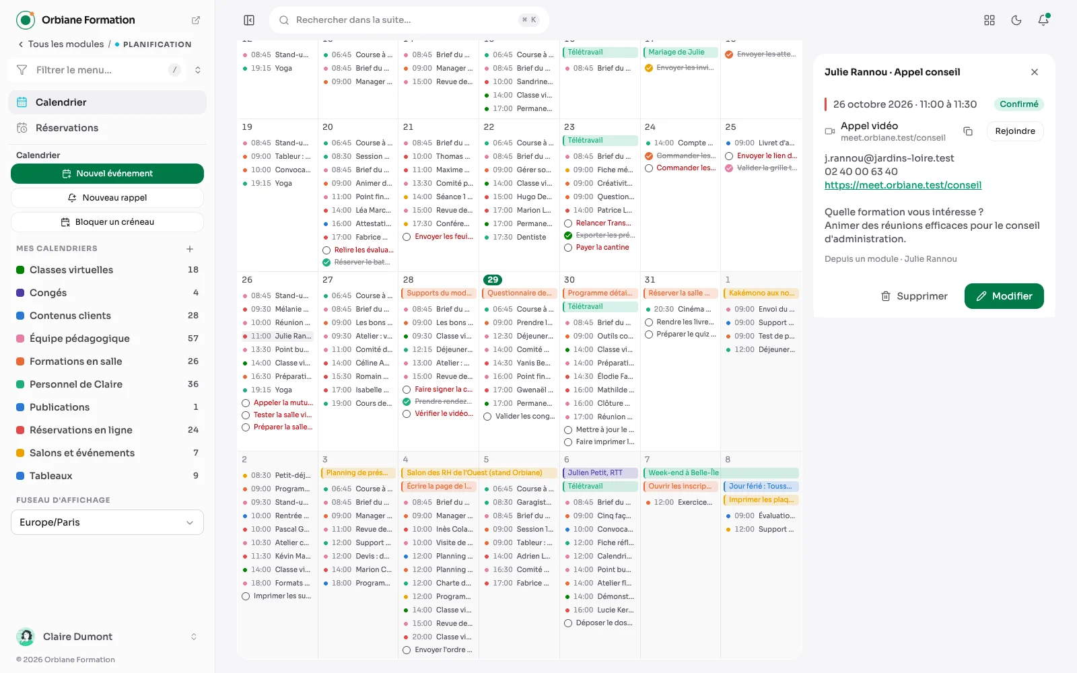
Task: Check the task Faire signer la c...
Action: (407, 390)
